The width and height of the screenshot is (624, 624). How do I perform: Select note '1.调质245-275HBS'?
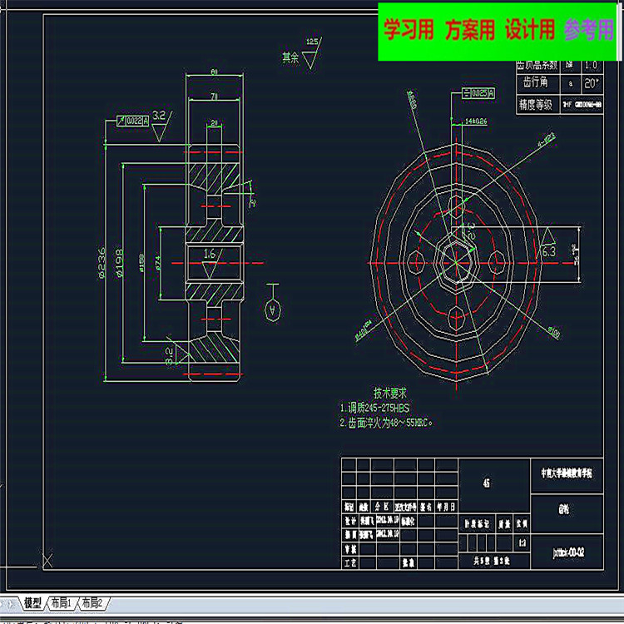pos(374,408)
